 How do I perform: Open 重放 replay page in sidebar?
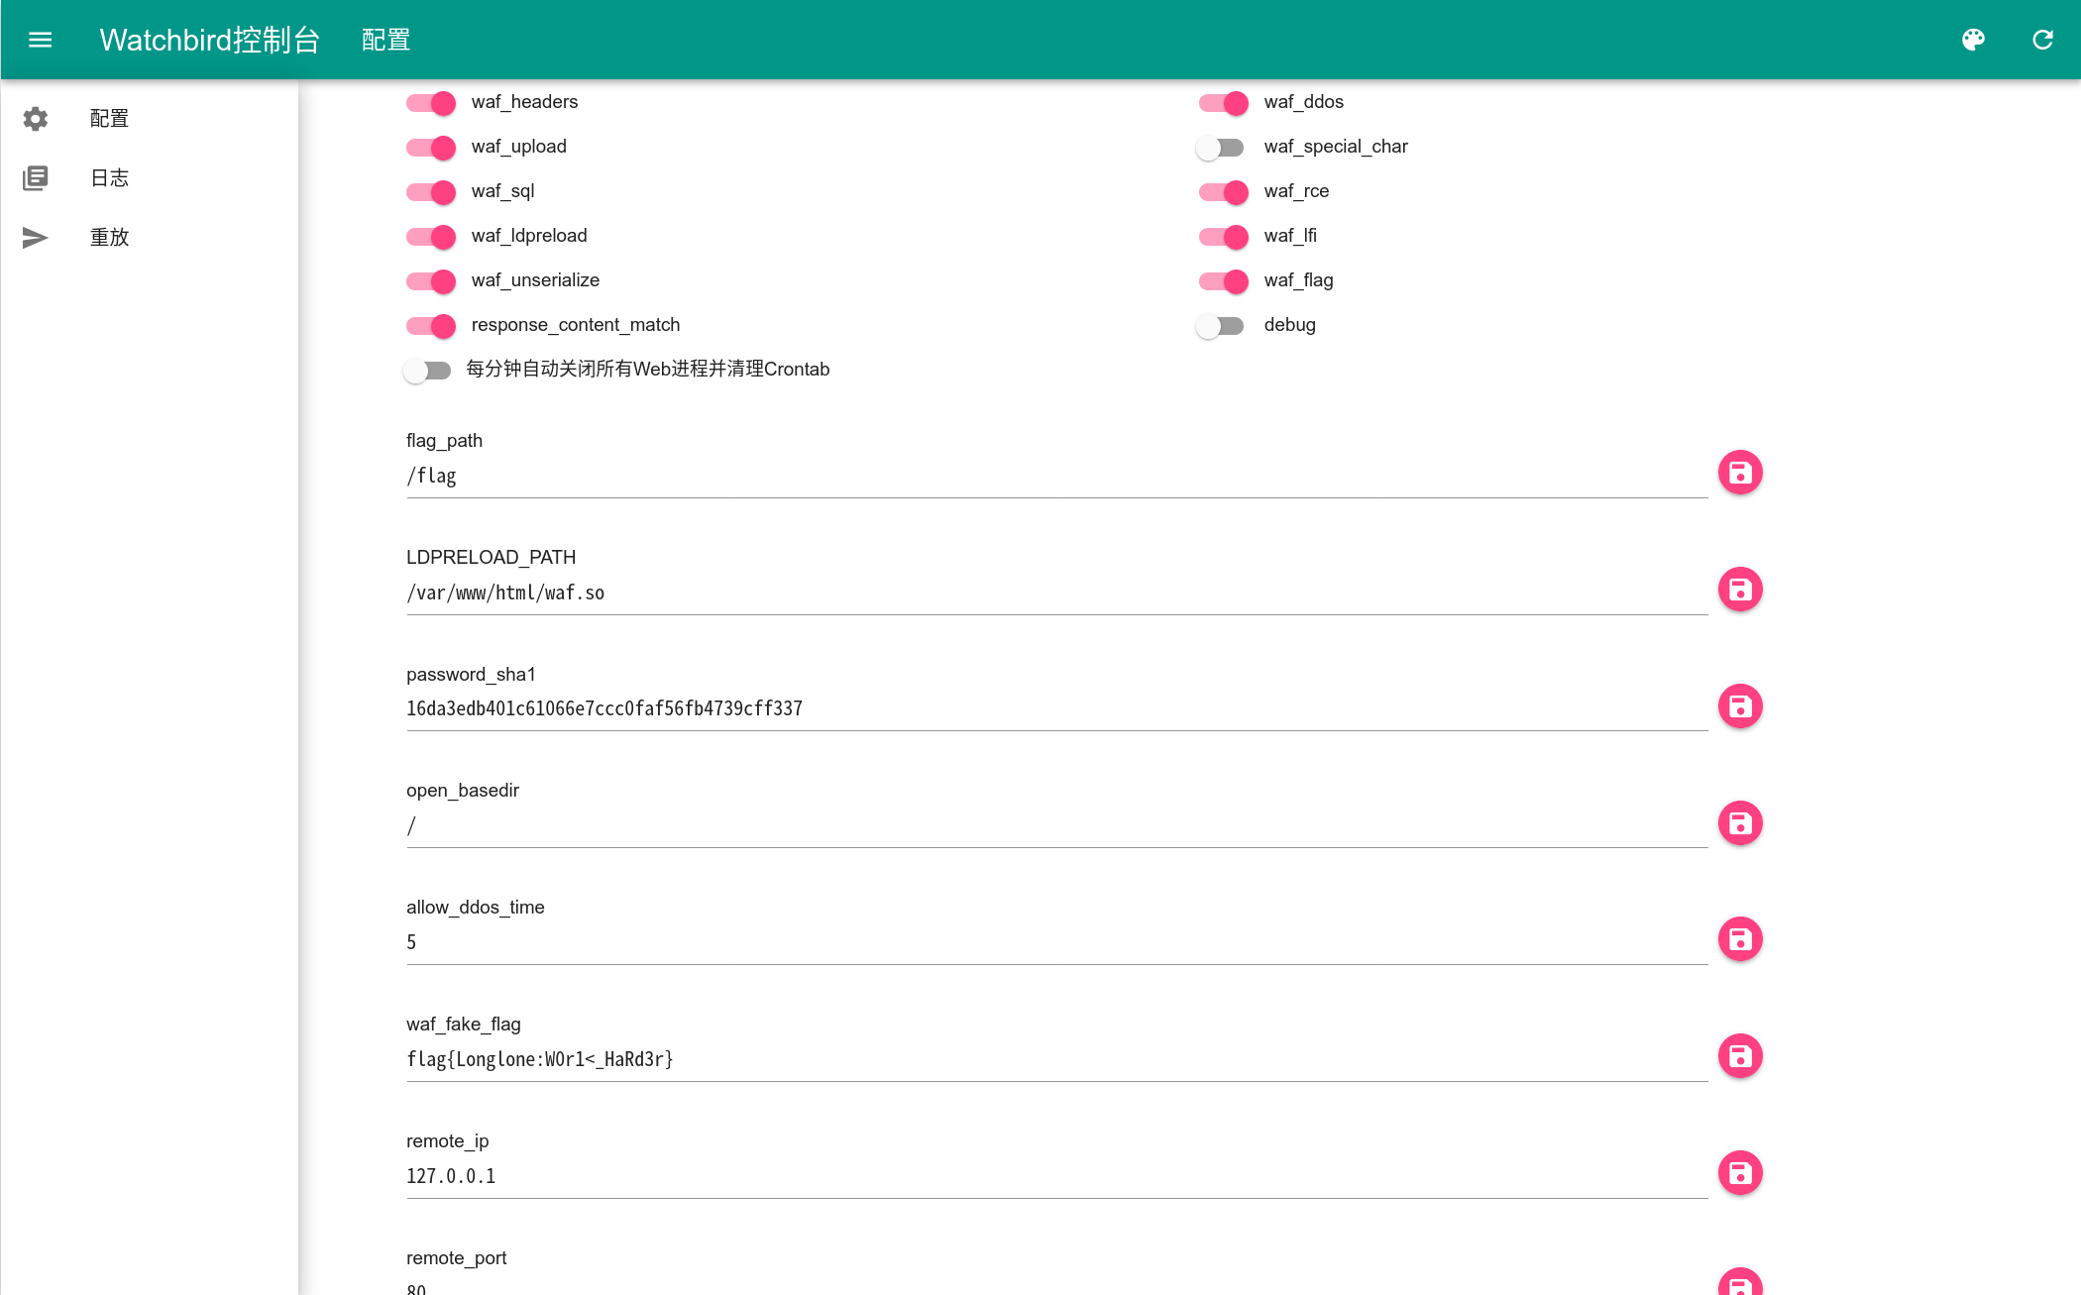pyautogui.click(x=109, y=238)
